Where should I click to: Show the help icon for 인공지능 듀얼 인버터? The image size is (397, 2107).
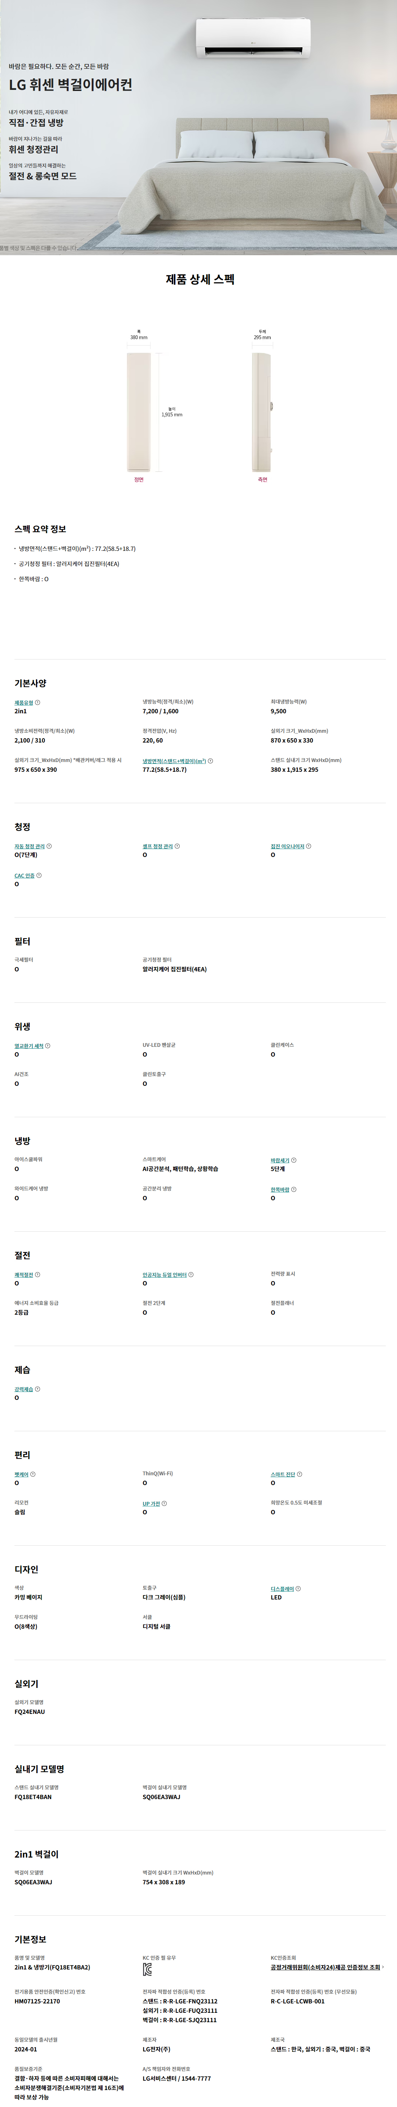coord(191,1274)
